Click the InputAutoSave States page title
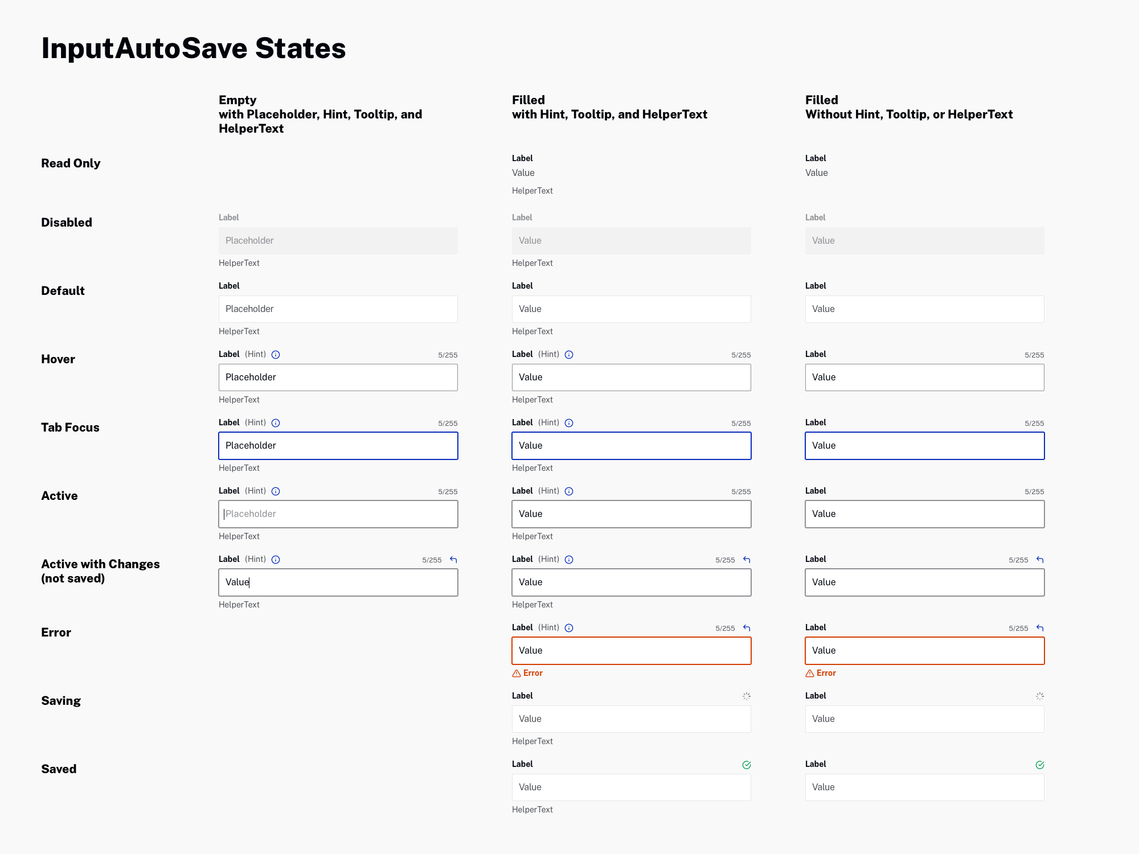1139x854 pixels. coord(192,48)
